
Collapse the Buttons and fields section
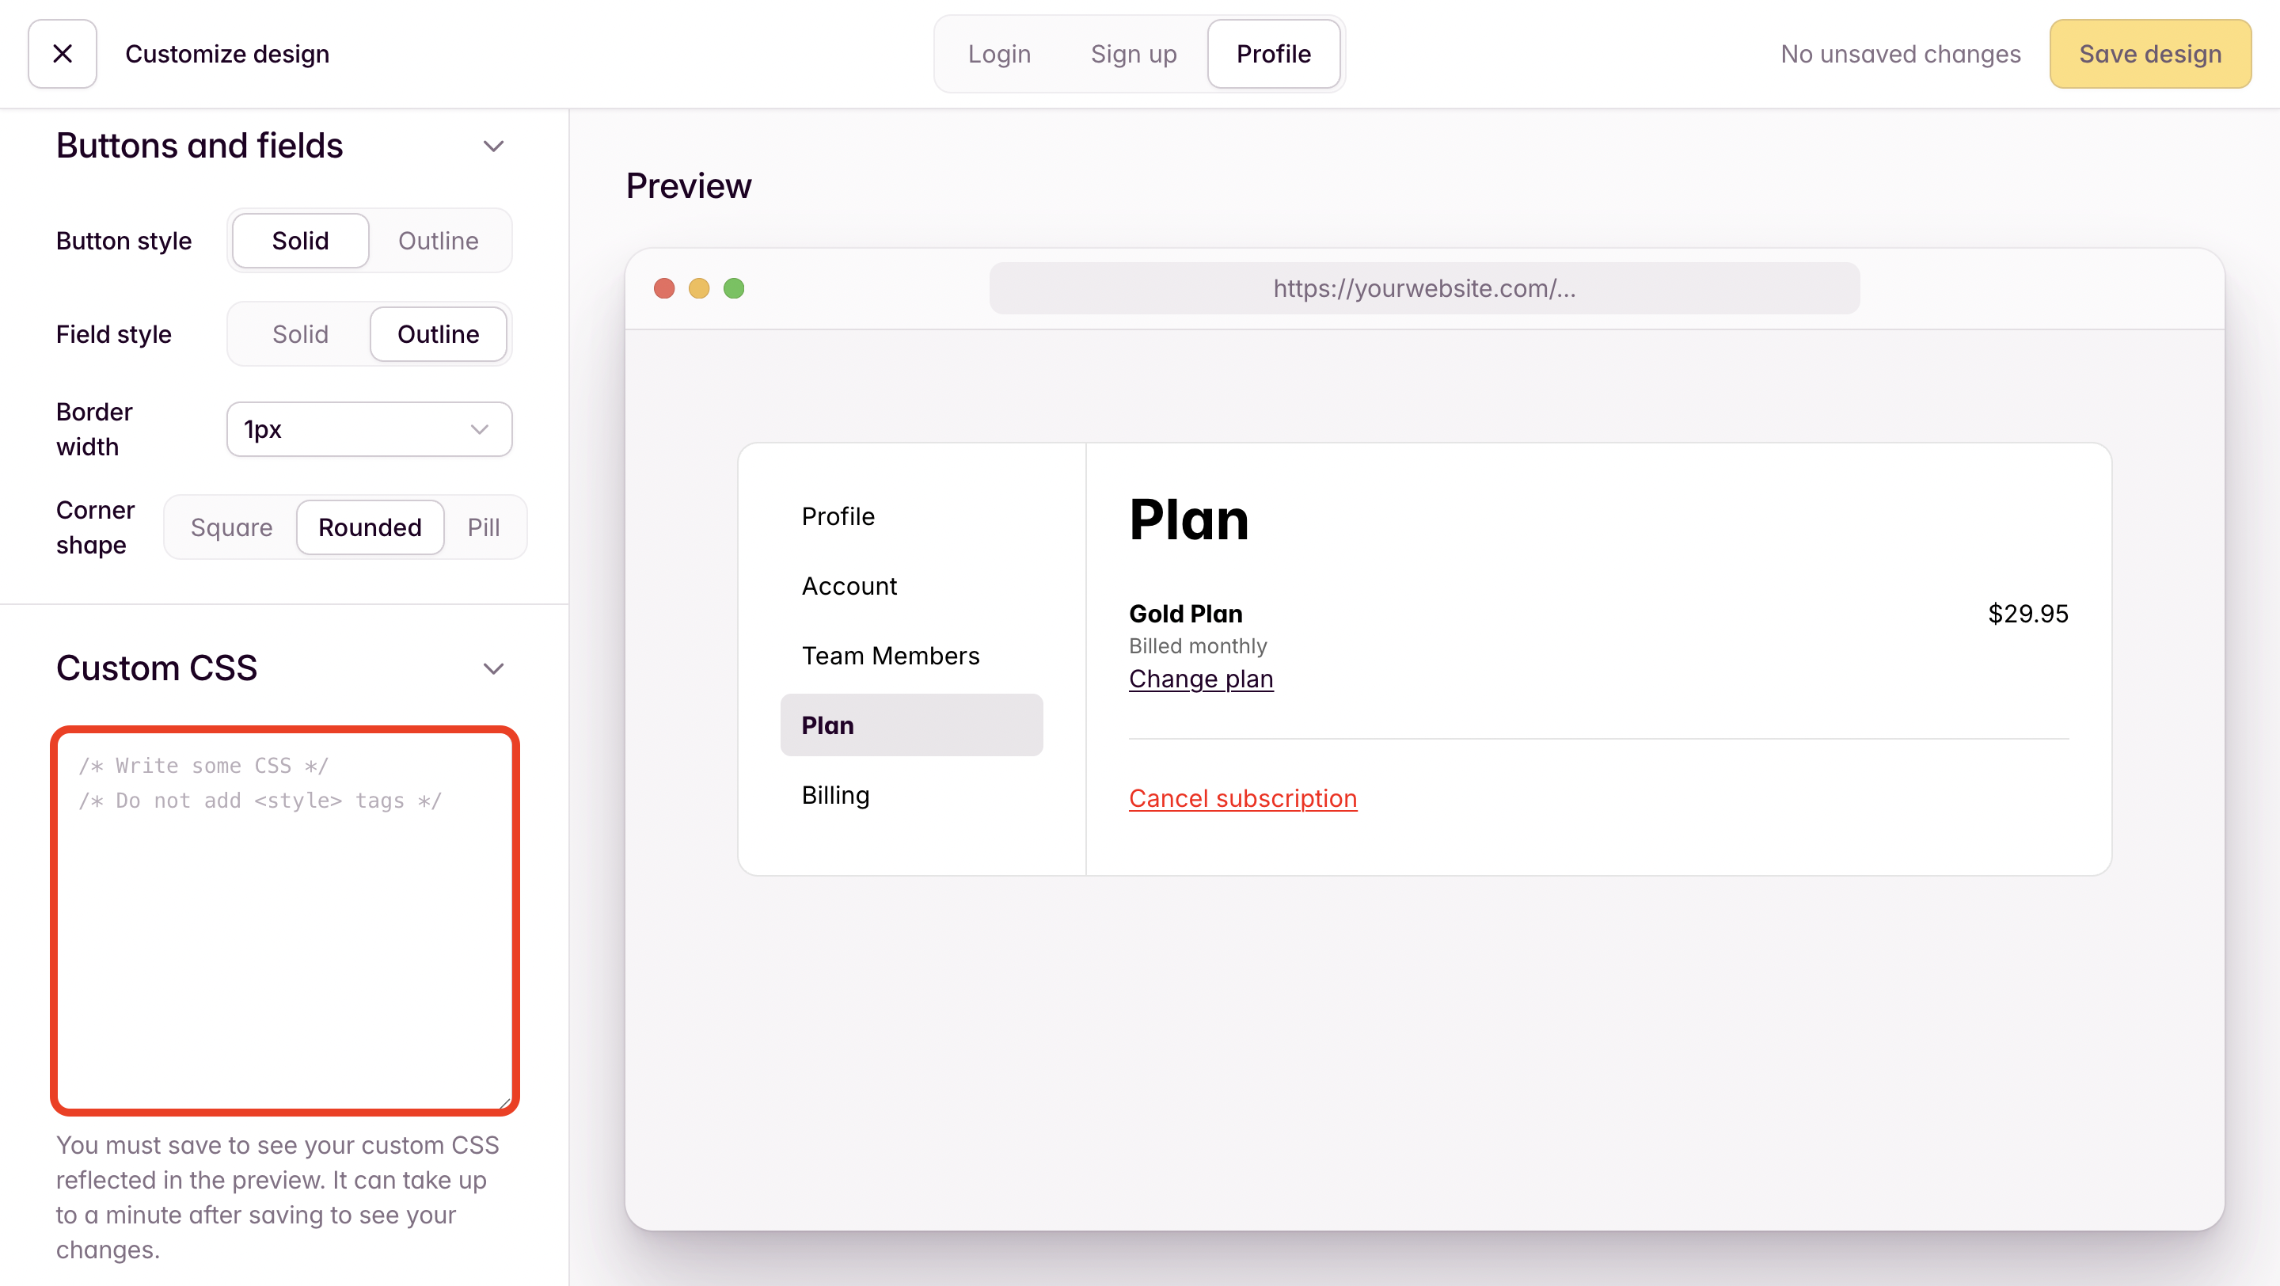[493, 146]
